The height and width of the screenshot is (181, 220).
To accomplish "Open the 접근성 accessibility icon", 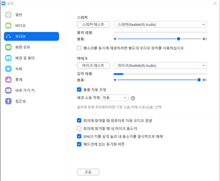I will (x=8, y=101).
